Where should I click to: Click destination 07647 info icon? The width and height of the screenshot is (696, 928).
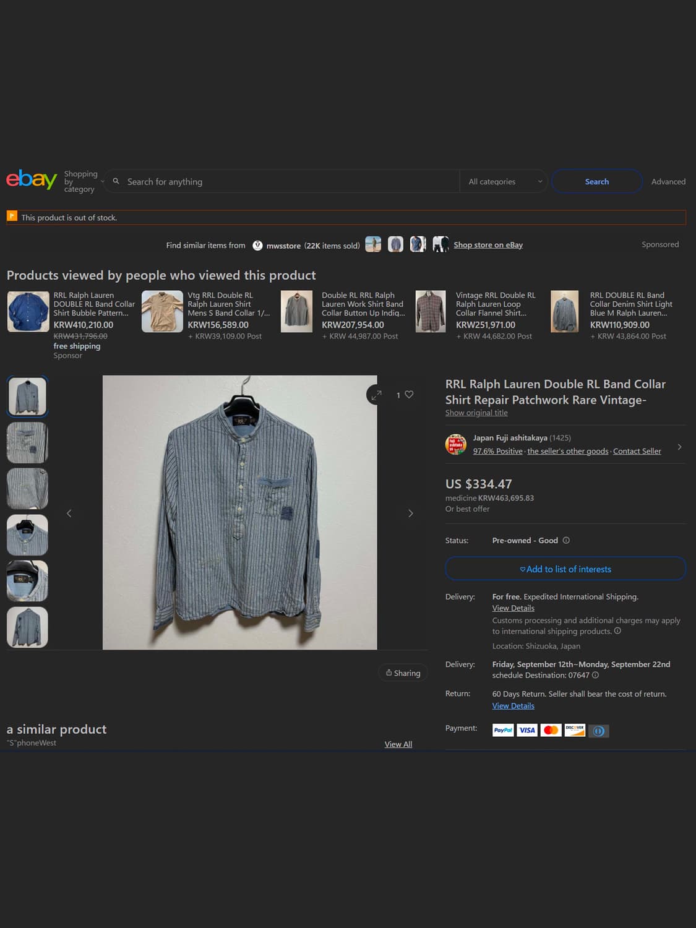pyautogui.click(x=595, y=675)
